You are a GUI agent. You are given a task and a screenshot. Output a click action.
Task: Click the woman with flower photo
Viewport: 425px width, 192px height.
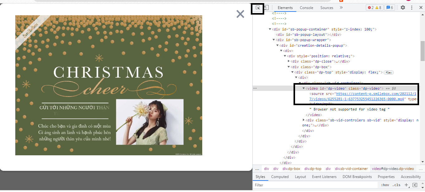pyautogui.click(x=150, y=122)
